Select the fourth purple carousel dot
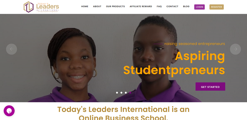This screenshot has height=120, width=247. click(130, 93)
